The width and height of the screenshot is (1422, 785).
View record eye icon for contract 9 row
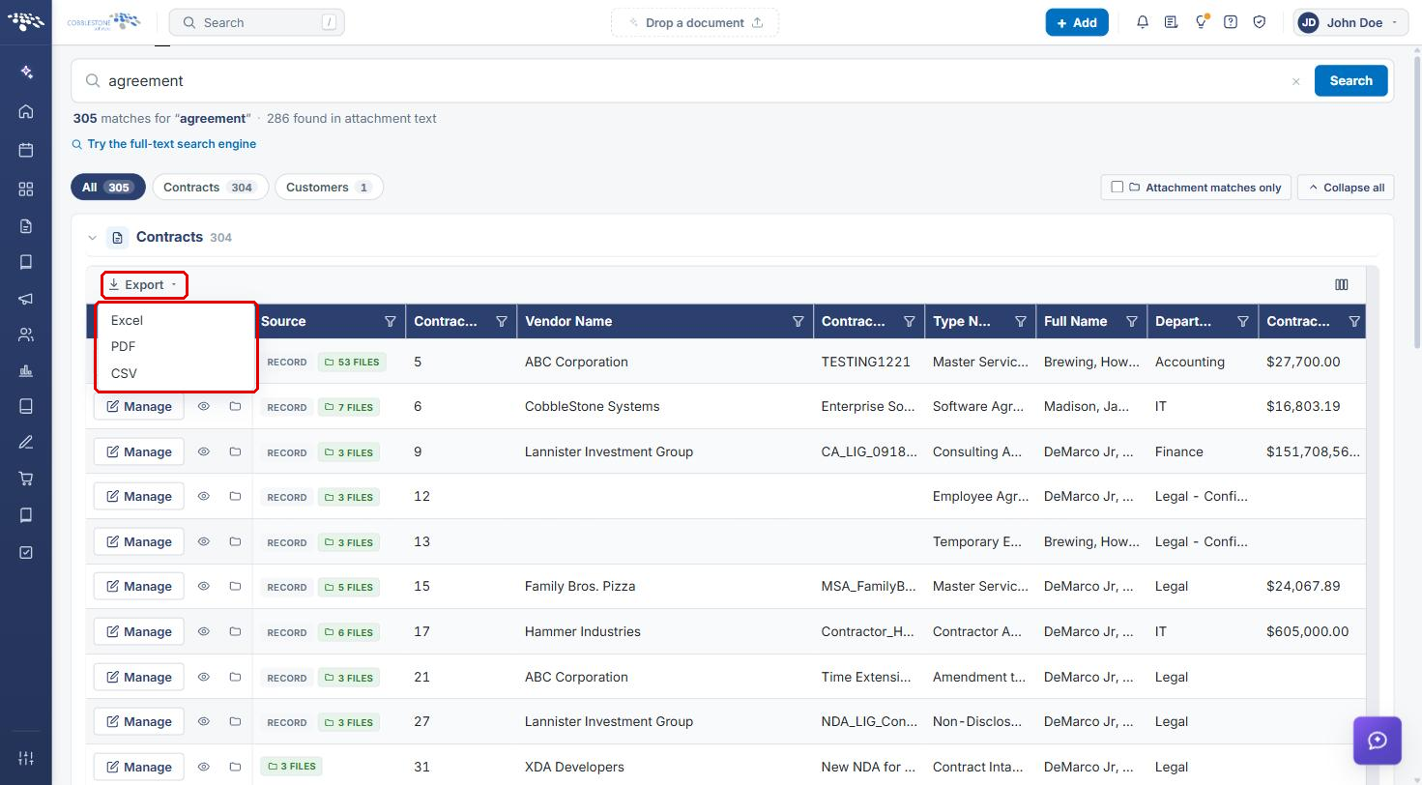pos(204,451)
